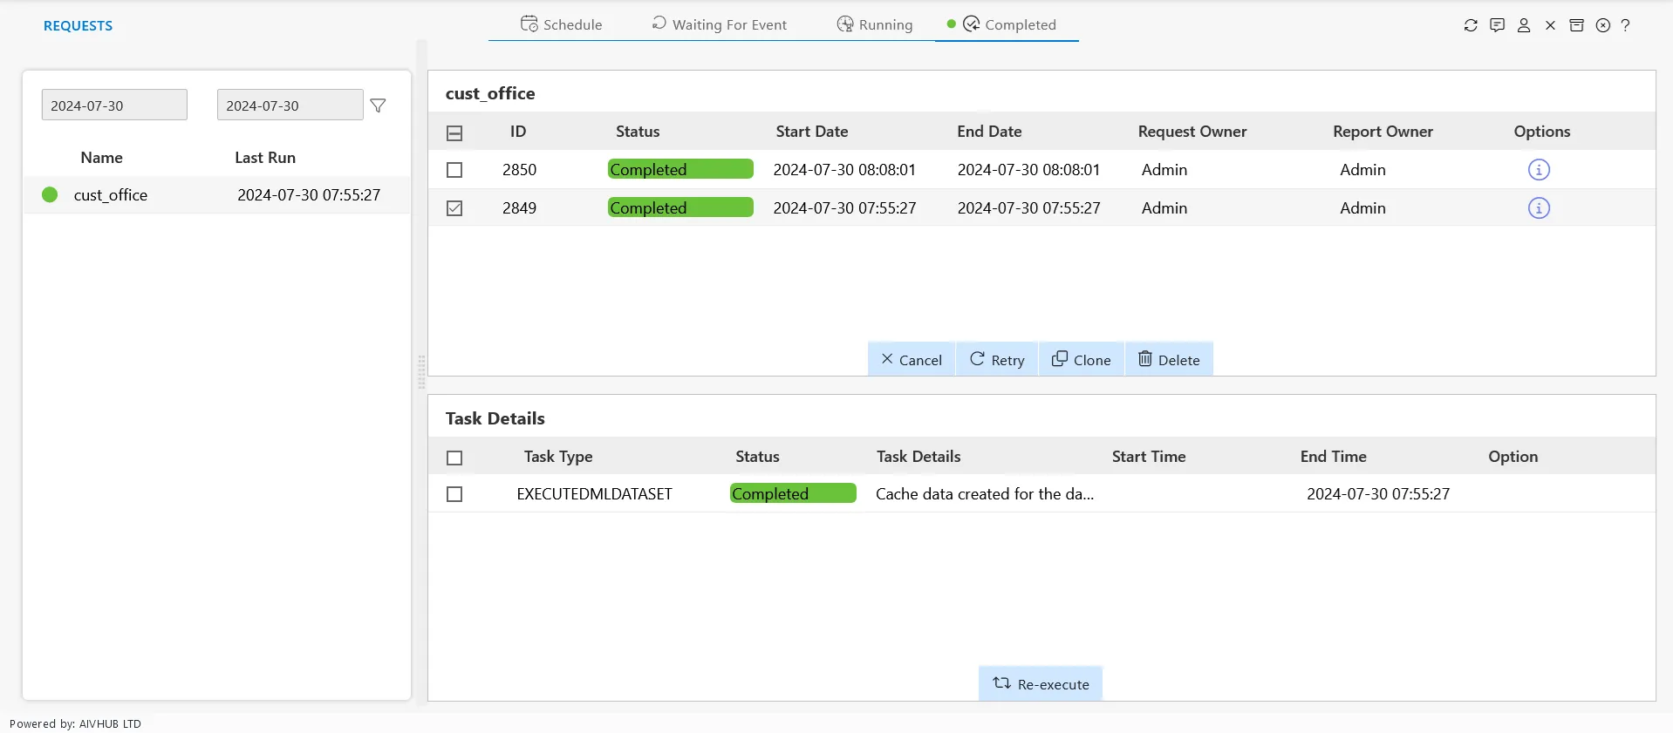Click the Report Owner column header
1673x733 pixels.
[1383, 132]
